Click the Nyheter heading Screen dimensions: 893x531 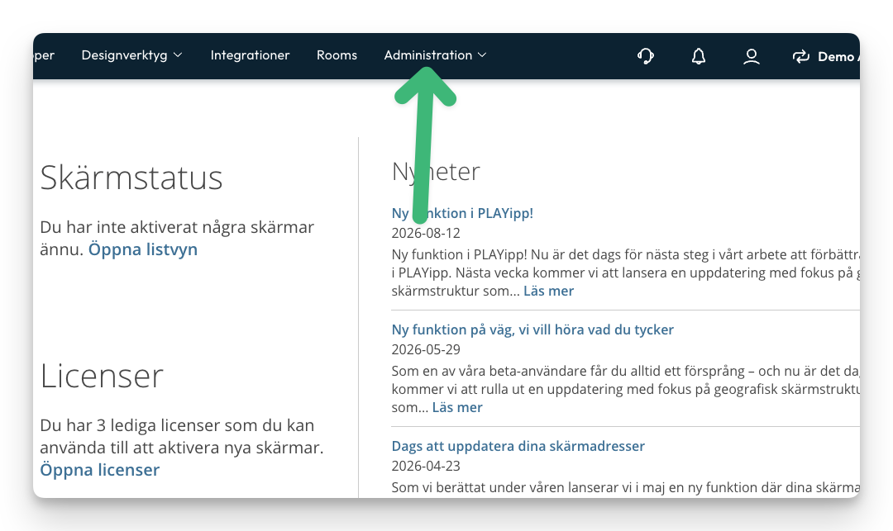(436, 171)
